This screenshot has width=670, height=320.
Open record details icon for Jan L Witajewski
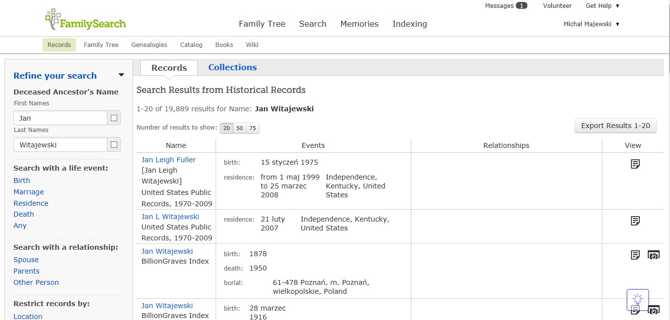(635, 221)
